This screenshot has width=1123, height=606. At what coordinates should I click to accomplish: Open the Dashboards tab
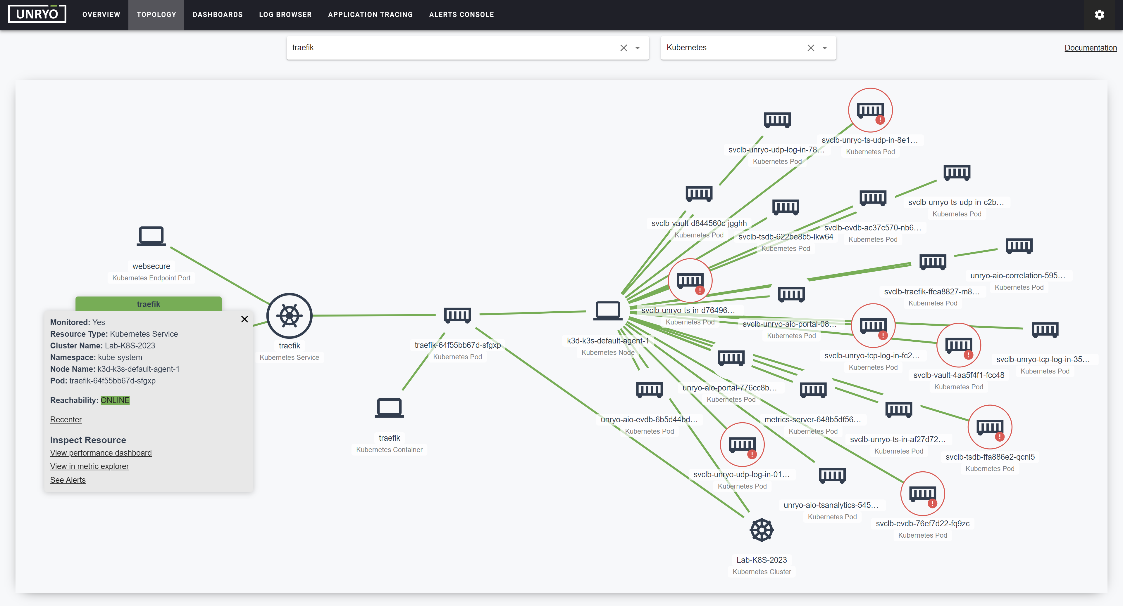(218, 15)
